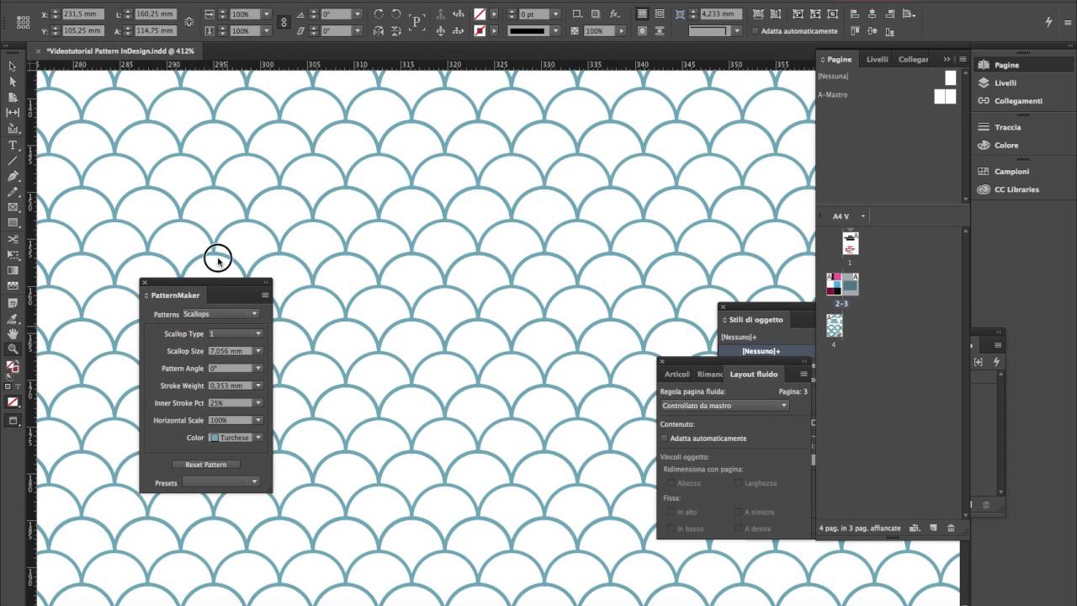Click the Stroke Weight value field

[x=230, y=385]
